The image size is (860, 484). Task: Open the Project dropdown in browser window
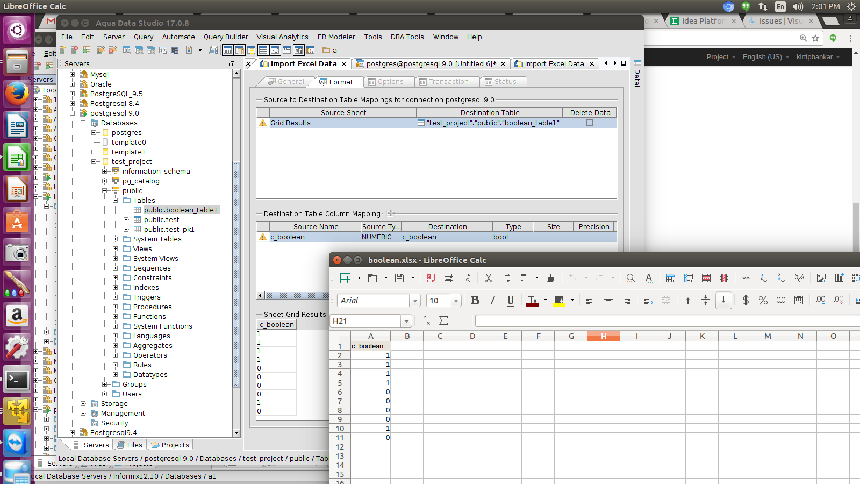(x=721, y=56)
